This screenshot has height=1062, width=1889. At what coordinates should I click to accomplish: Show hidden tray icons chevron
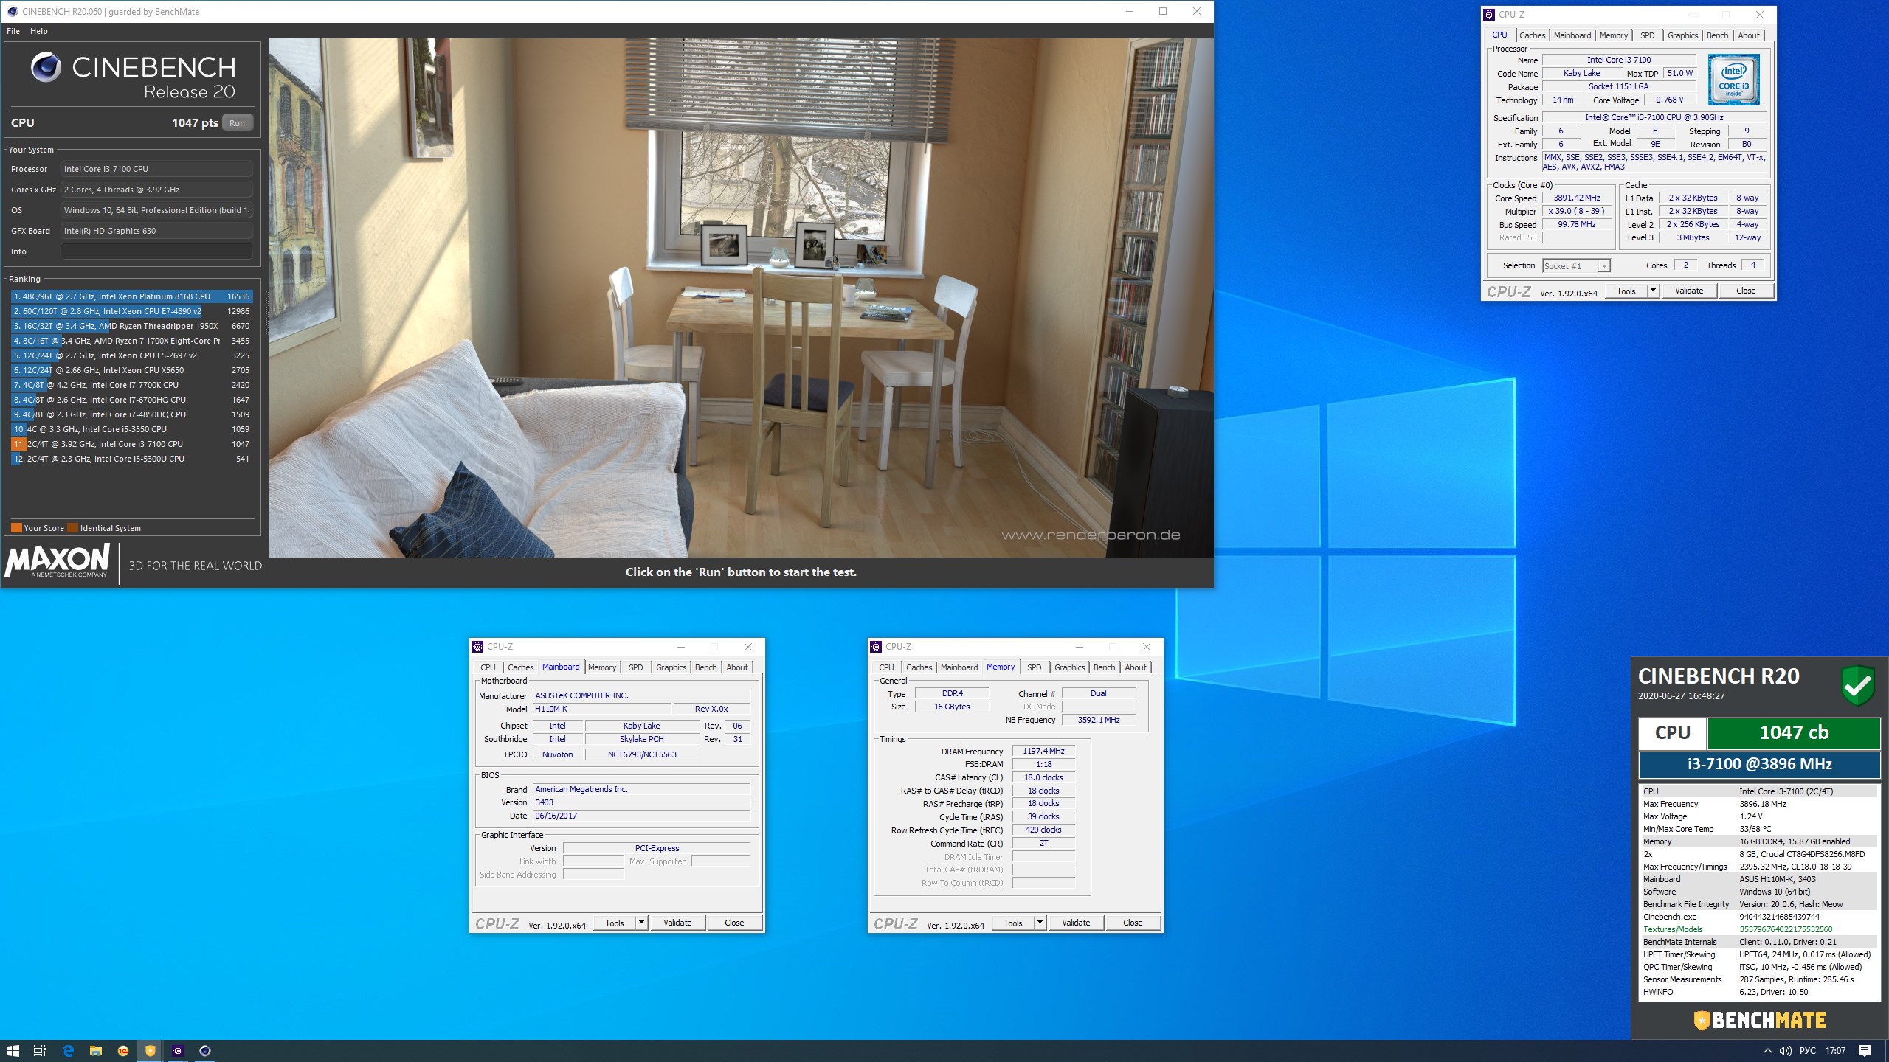coord(1767,1051)
